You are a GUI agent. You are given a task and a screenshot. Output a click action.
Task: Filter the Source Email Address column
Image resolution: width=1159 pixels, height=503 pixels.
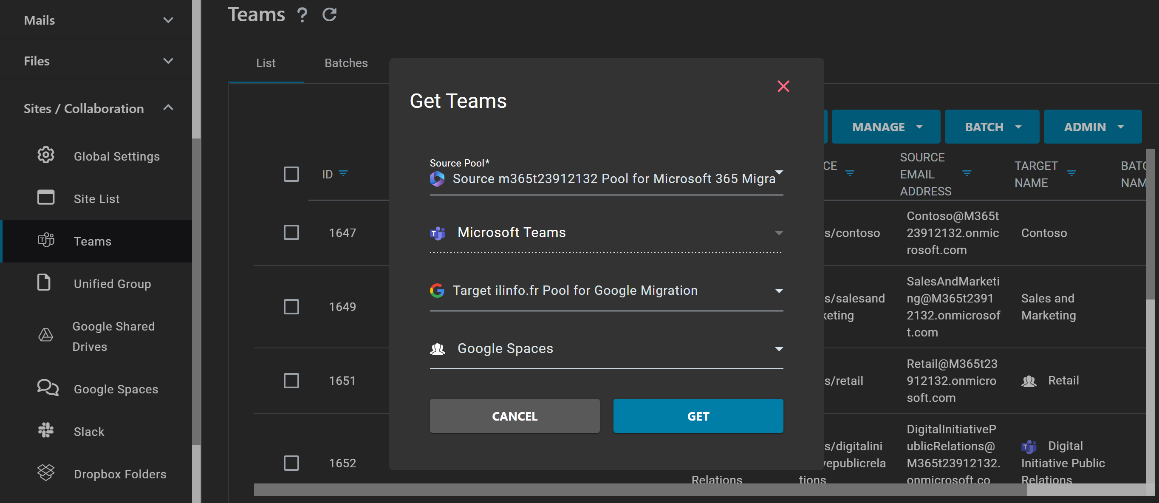click(967, 174)
